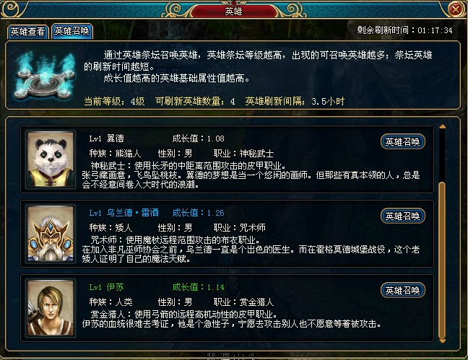Click the 英雄 title banner
The image size is (468, 360).
tap(234, 12)
